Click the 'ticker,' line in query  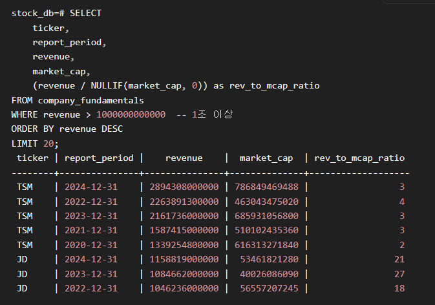[50, 28]
